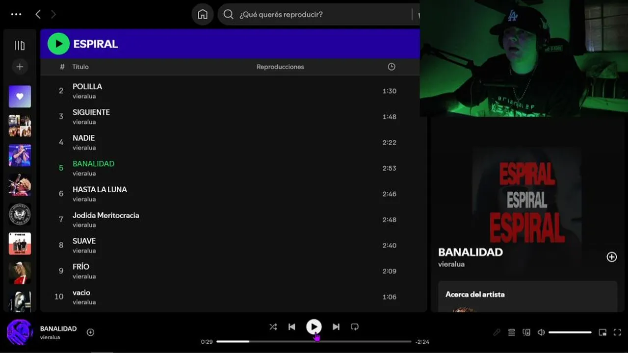Screen dimensions: 628x353
Task: Click now-playing album art thumbnail
Action: pyautogui.click(x=20, y=332)
